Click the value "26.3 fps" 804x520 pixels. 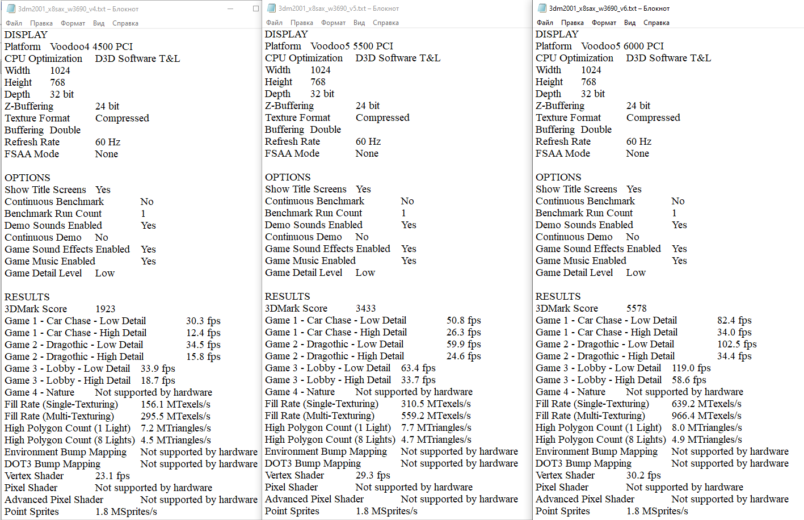pyautogui.click(x=464, y=332)
